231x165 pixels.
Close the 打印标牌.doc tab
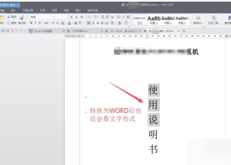click(x=102, y=31)
